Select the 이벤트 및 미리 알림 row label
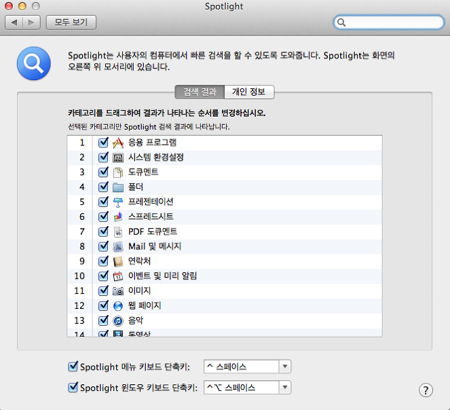 point(162,276)
